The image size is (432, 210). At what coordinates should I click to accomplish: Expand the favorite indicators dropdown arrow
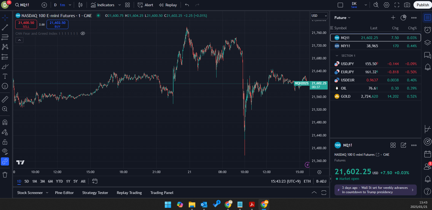(x=120, y=5)
